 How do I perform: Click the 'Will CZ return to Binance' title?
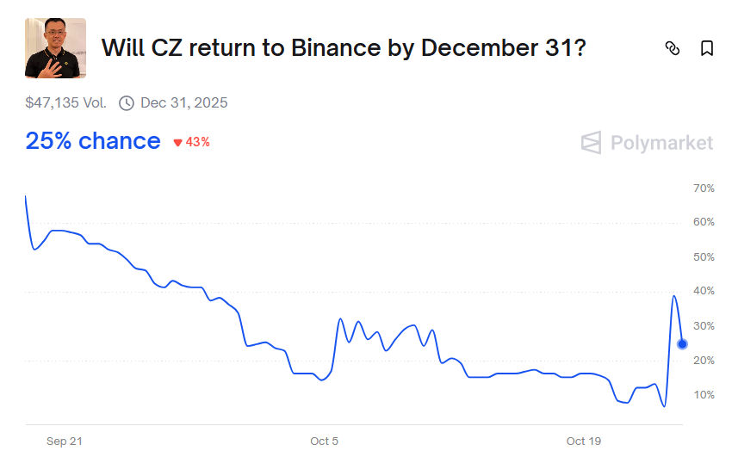344,48
